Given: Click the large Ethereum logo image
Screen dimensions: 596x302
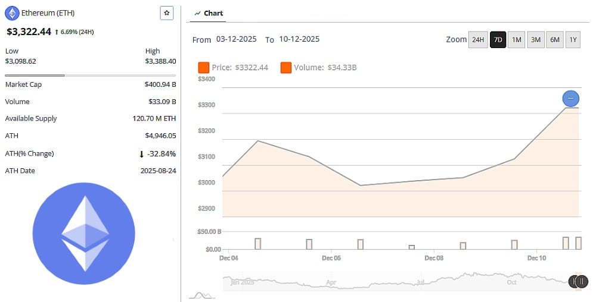Looking at the screenshot, I should [x=84, y=234].
